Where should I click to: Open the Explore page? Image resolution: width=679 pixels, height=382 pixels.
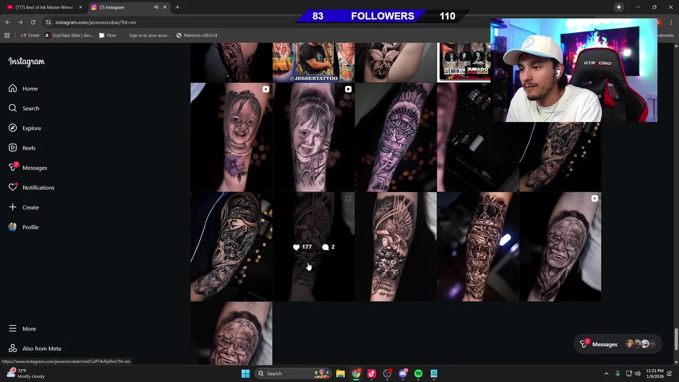25,128
